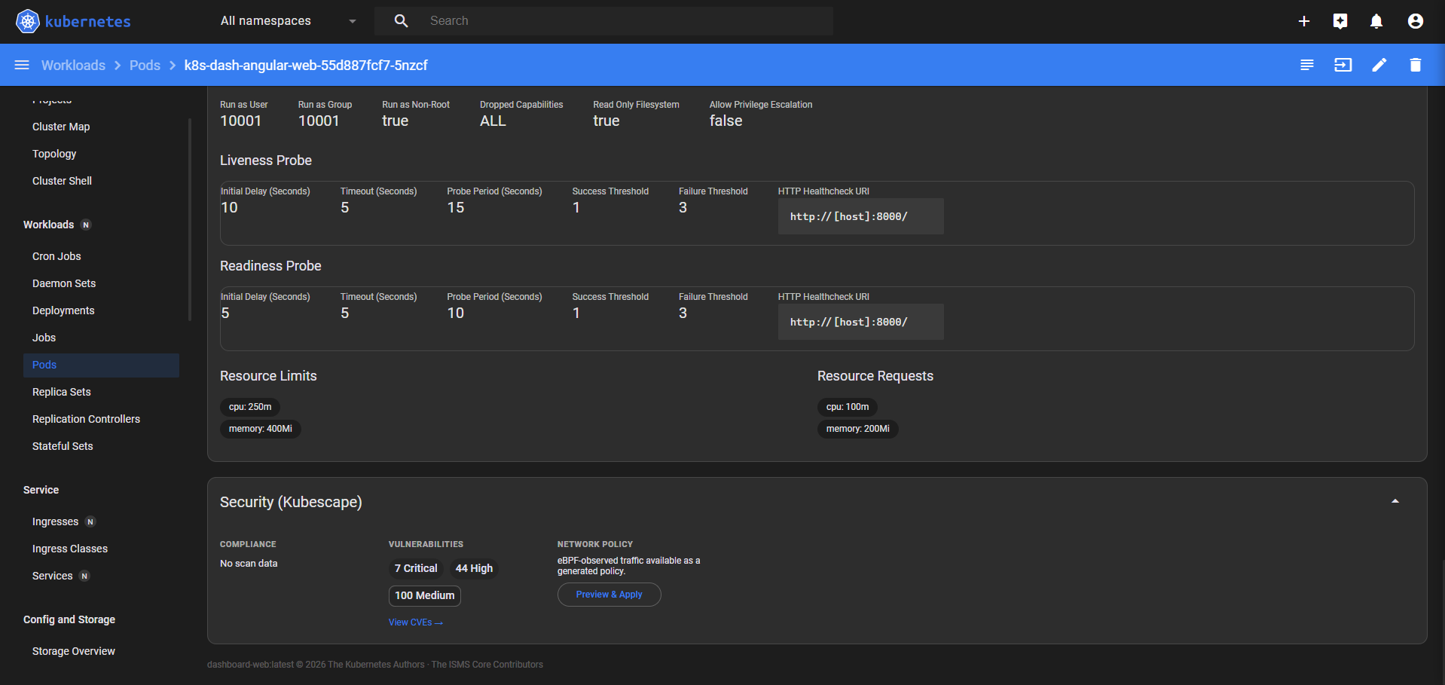Image resolution: width=1445 pixels, height=685 pixels.
Task: Open the notifications bell
Action: (x=1376, y=21)
